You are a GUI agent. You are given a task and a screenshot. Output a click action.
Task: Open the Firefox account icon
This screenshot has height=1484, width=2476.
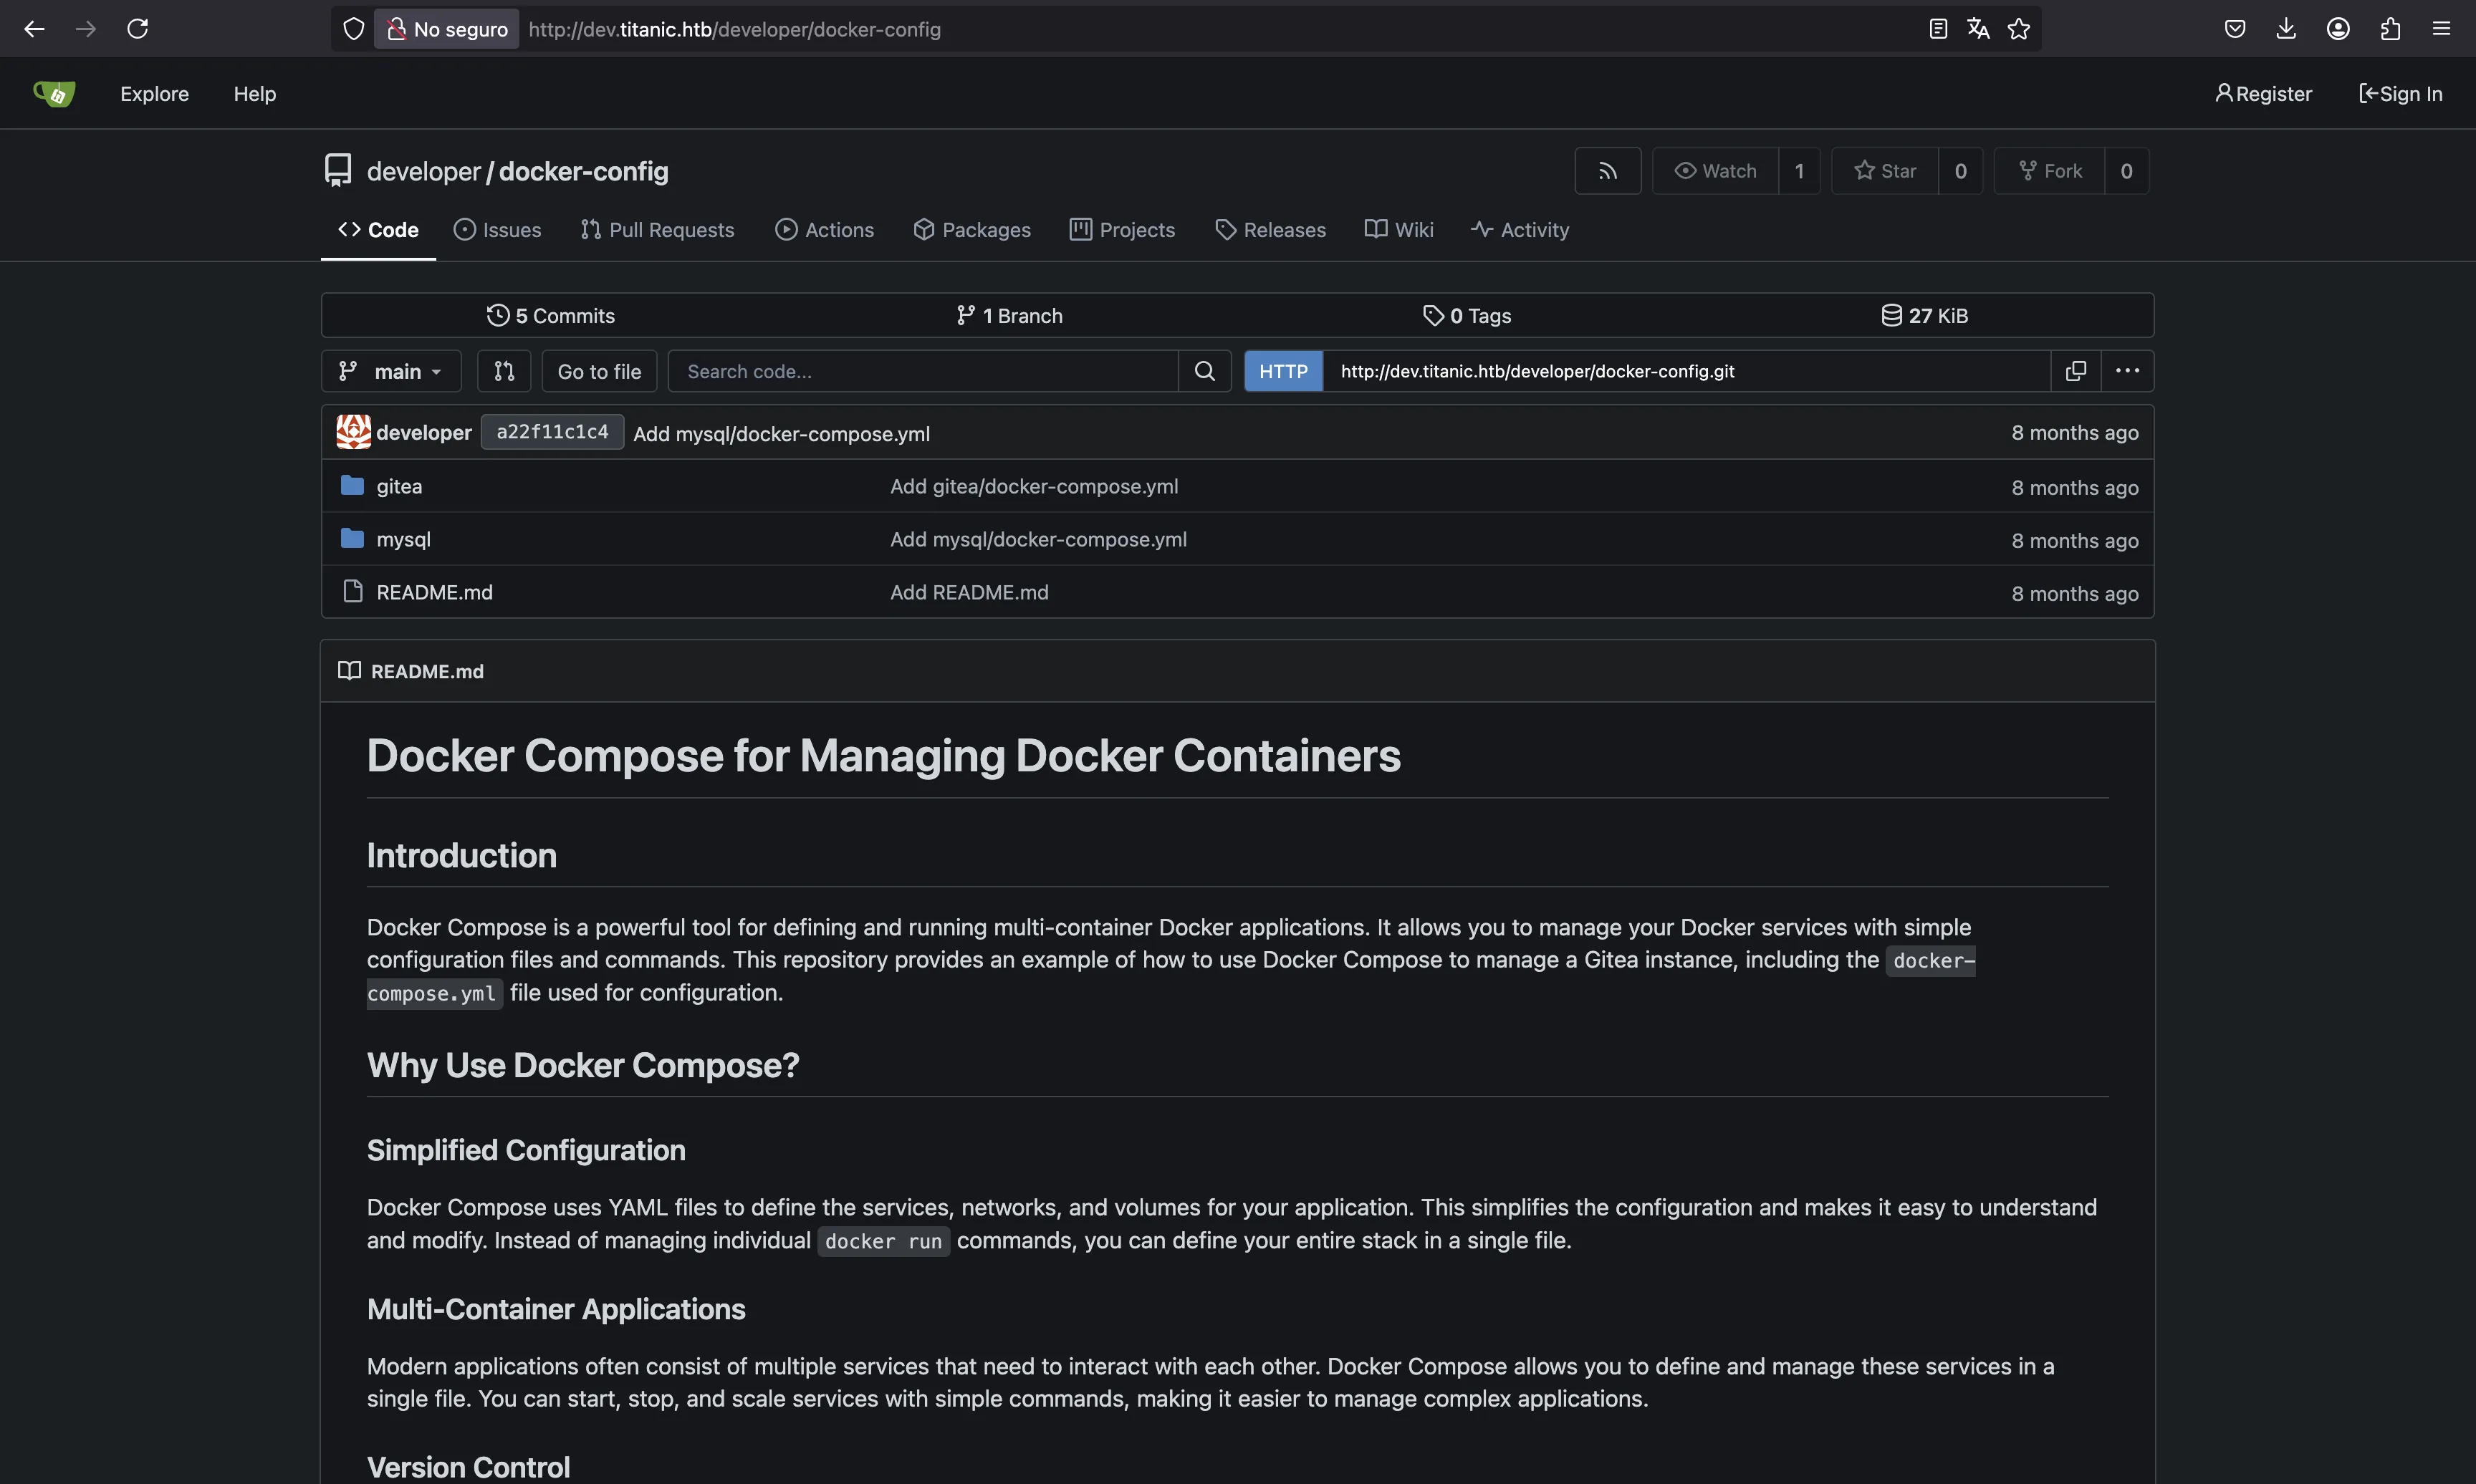(x=2338, y=29)
